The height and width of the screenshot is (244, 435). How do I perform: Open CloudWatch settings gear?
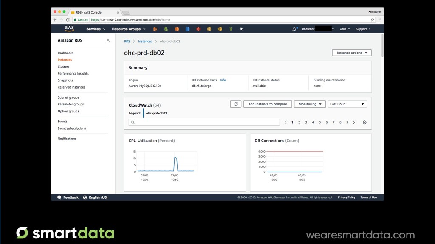point(364,122)
